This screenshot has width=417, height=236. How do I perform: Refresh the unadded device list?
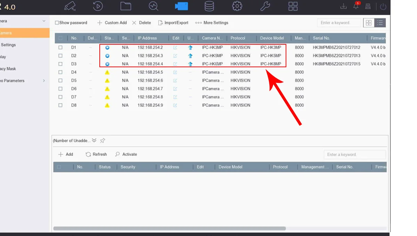tap(96, 155)
